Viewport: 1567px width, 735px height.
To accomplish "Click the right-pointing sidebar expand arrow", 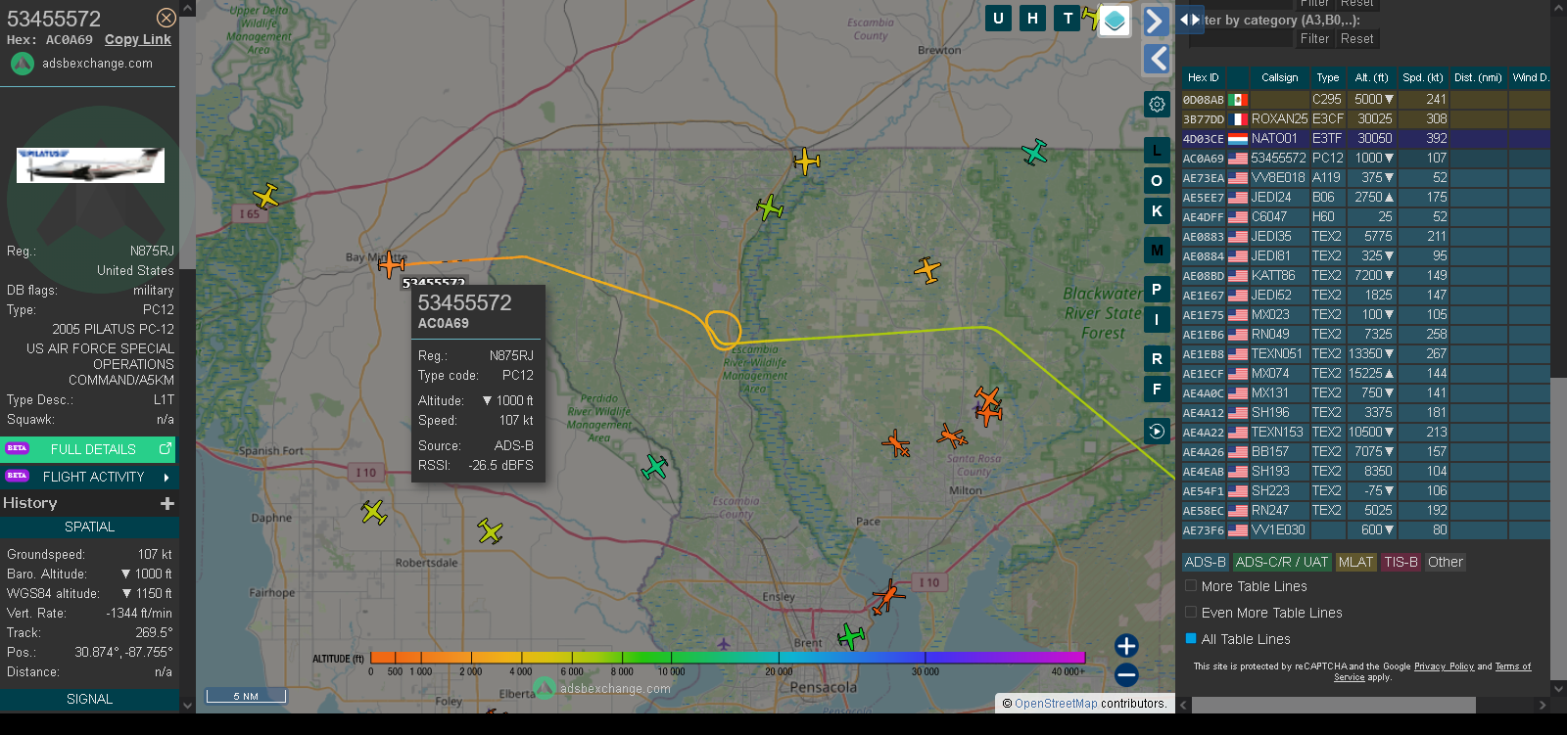I will (x=1157, y=21).
